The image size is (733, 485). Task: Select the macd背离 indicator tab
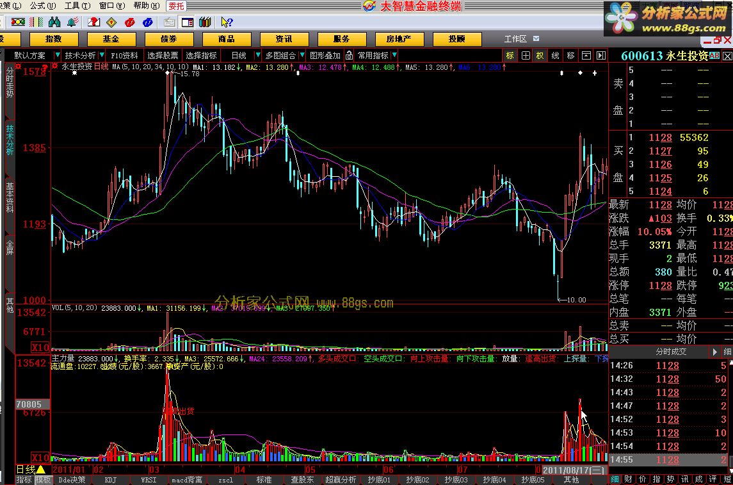click(186, 480)
